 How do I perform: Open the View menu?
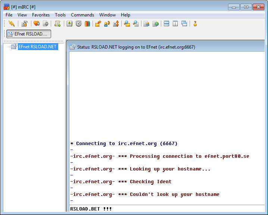point(22,15)
